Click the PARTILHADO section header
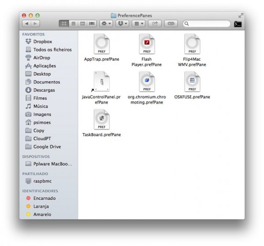264x246 pixels. [x=35, y=174]
